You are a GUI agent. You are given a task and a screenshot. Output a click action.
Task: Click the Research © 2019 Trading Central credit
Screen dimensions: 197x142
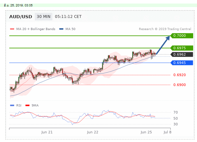coord(165,29)
